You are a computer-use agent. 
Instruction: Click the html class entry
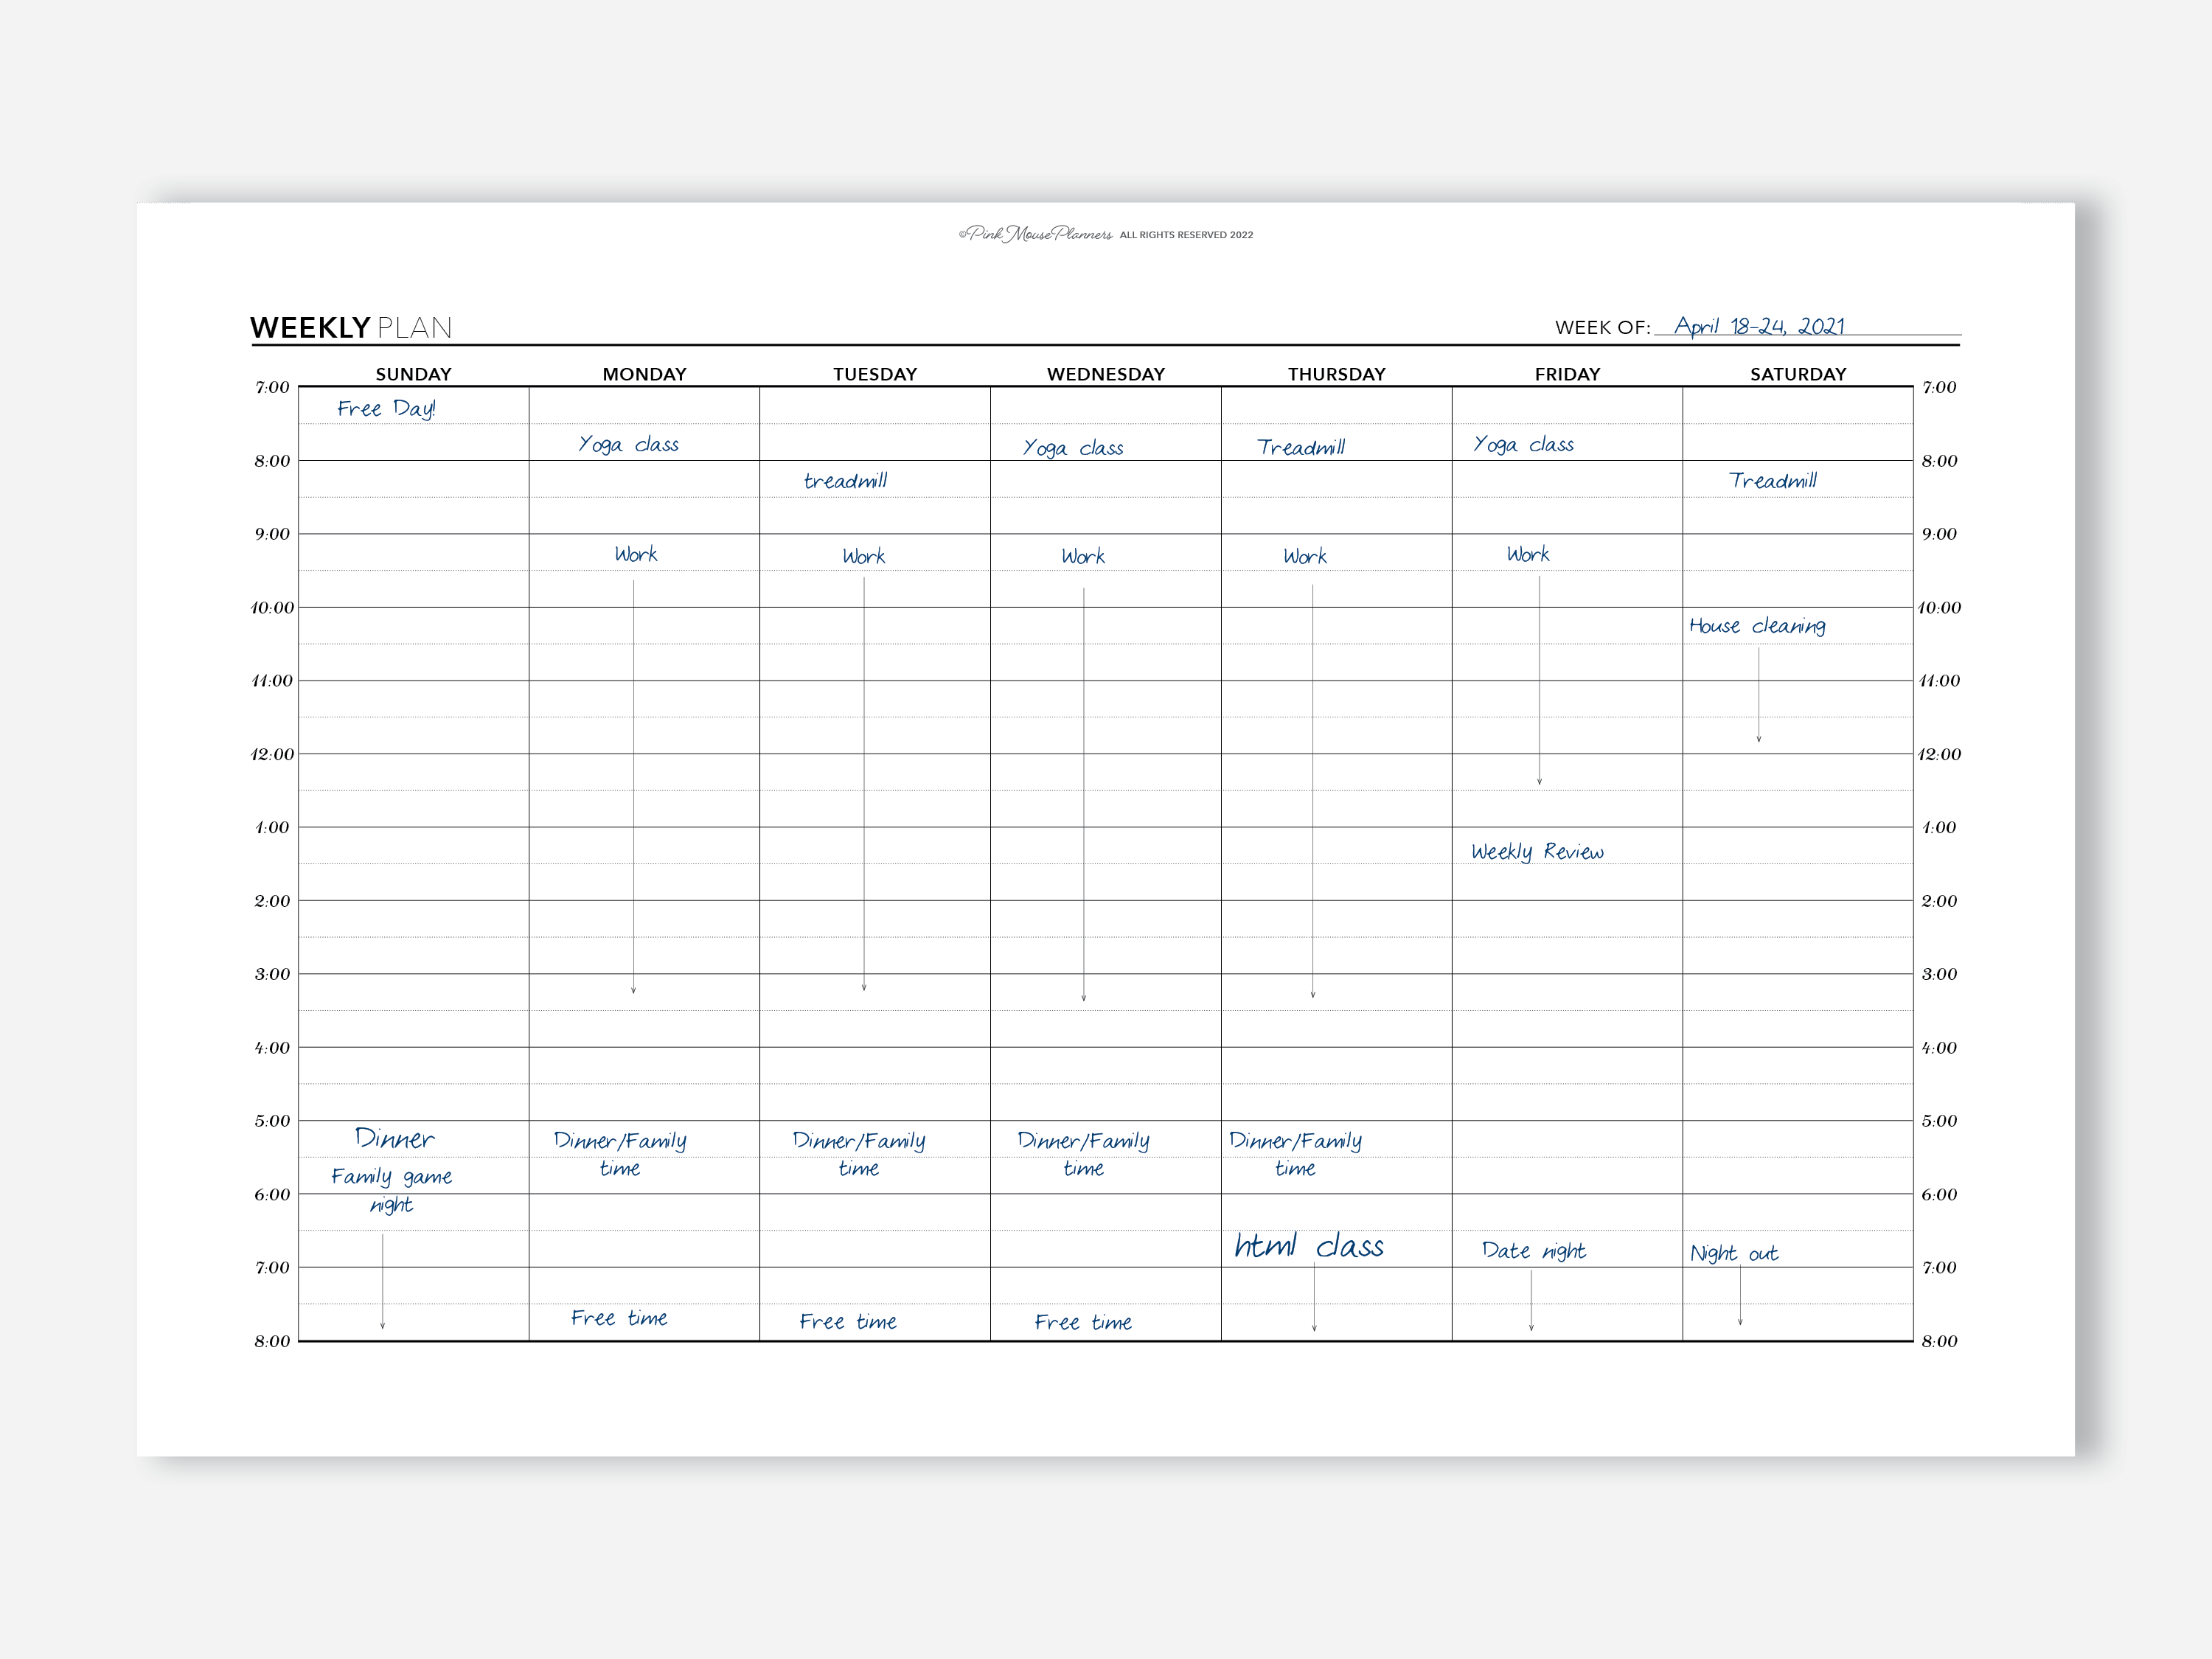point(1308,1246)
